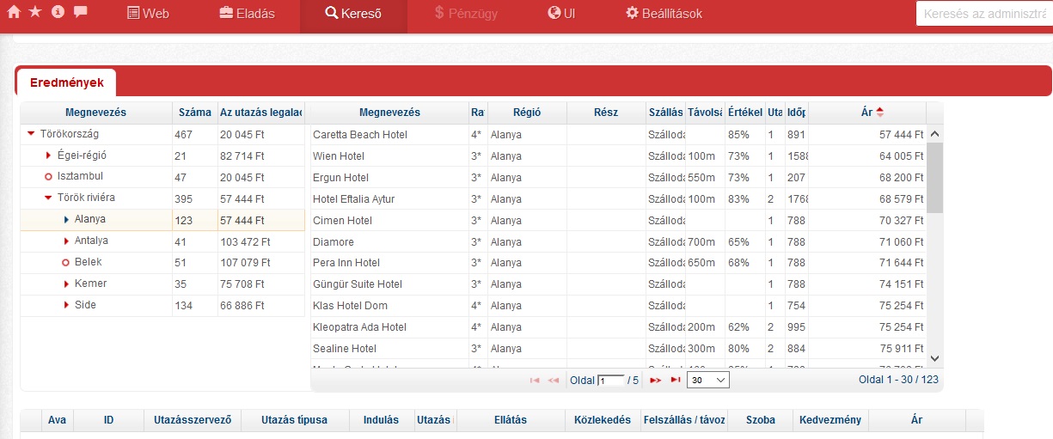Viewport: 1053px width, 439px height.
Task: Edit the page number field
Action: (611, 380)
